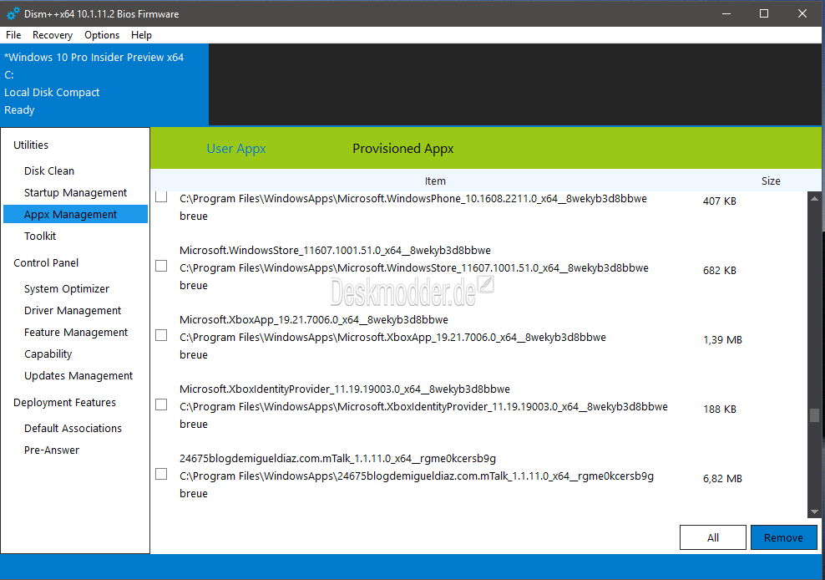
Task: Open Capability in sidebar
Action: pos(48,354)
